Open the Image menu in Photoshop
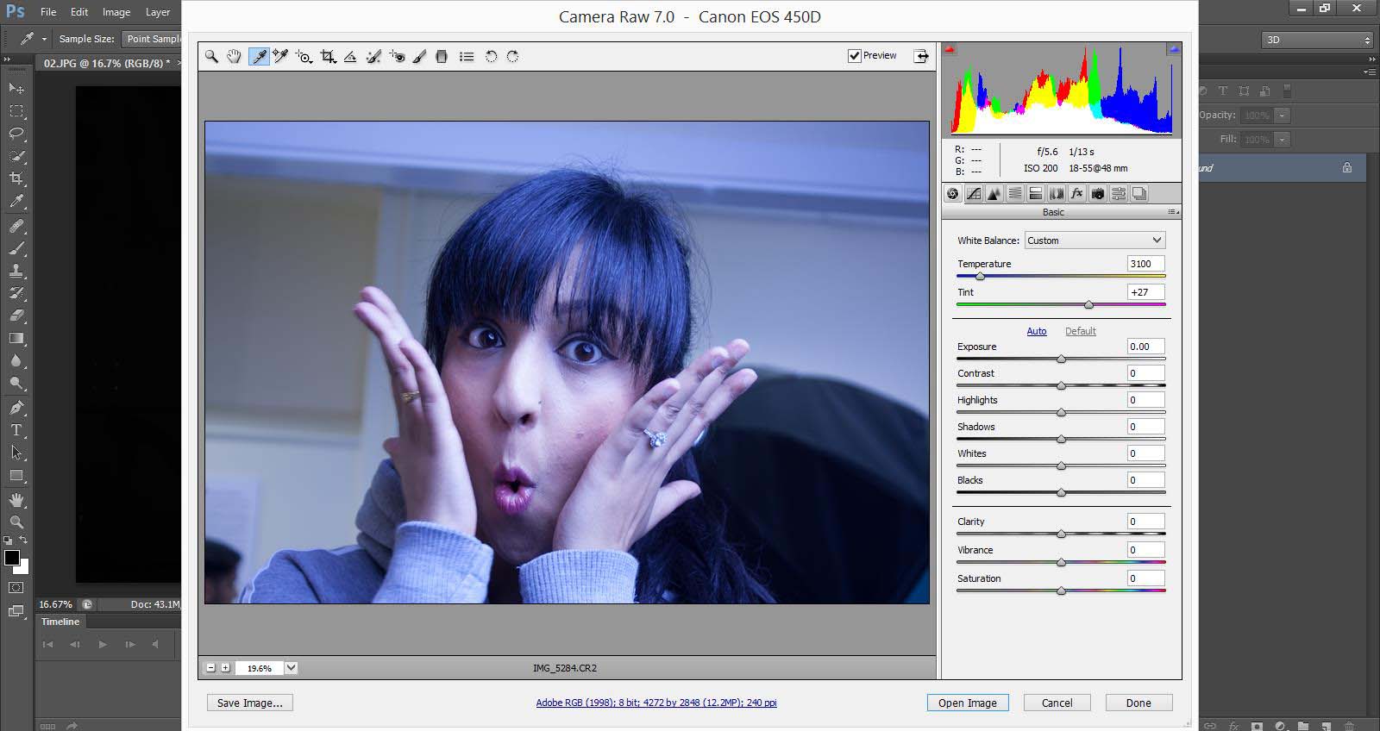This screenshot has width=1380, height=731. 116,12
